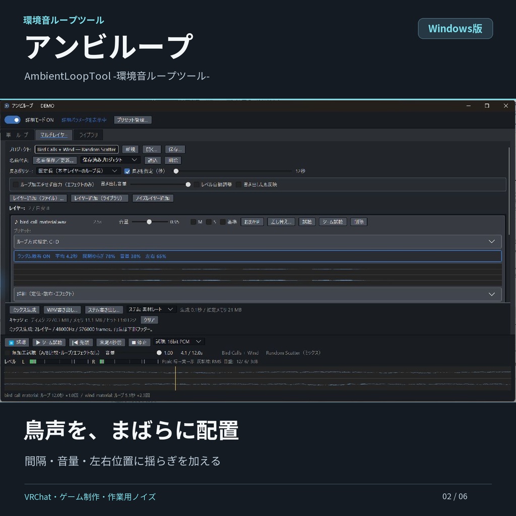The image size is (516, 516).
Task: Switch to the マルチレイヤー tab
Action: point(53,135)
